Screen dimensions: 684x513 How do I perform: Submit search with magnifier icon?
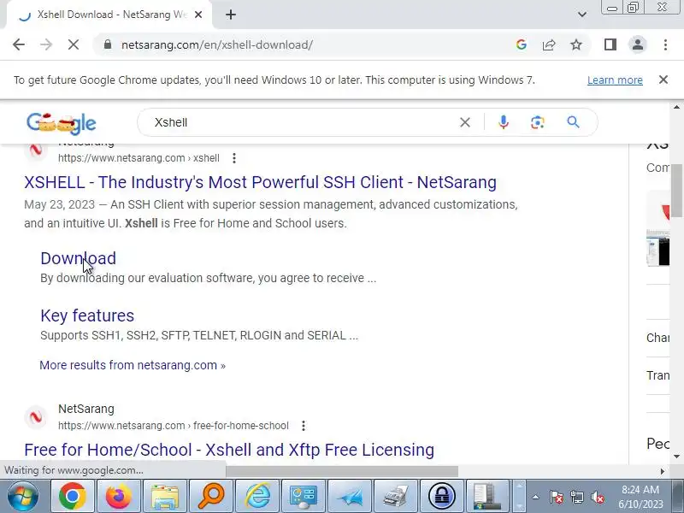573,122
